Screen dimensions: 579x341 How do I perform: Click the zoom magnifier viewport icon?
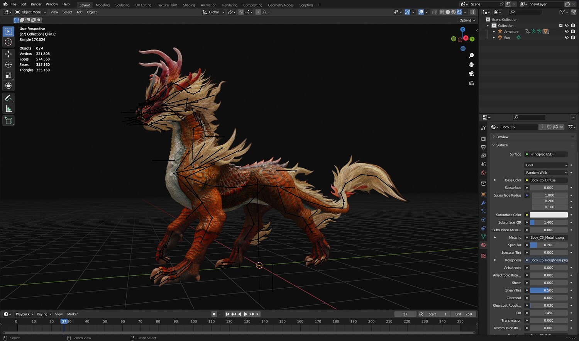pos(471,56)
